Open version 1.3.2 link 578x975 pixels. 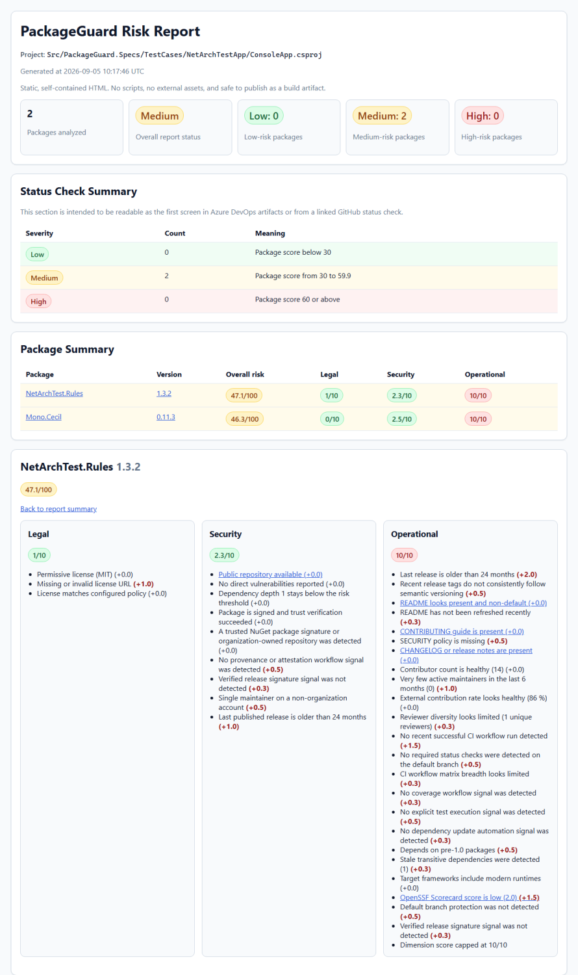pyautogui.click(x=164, y=393)
